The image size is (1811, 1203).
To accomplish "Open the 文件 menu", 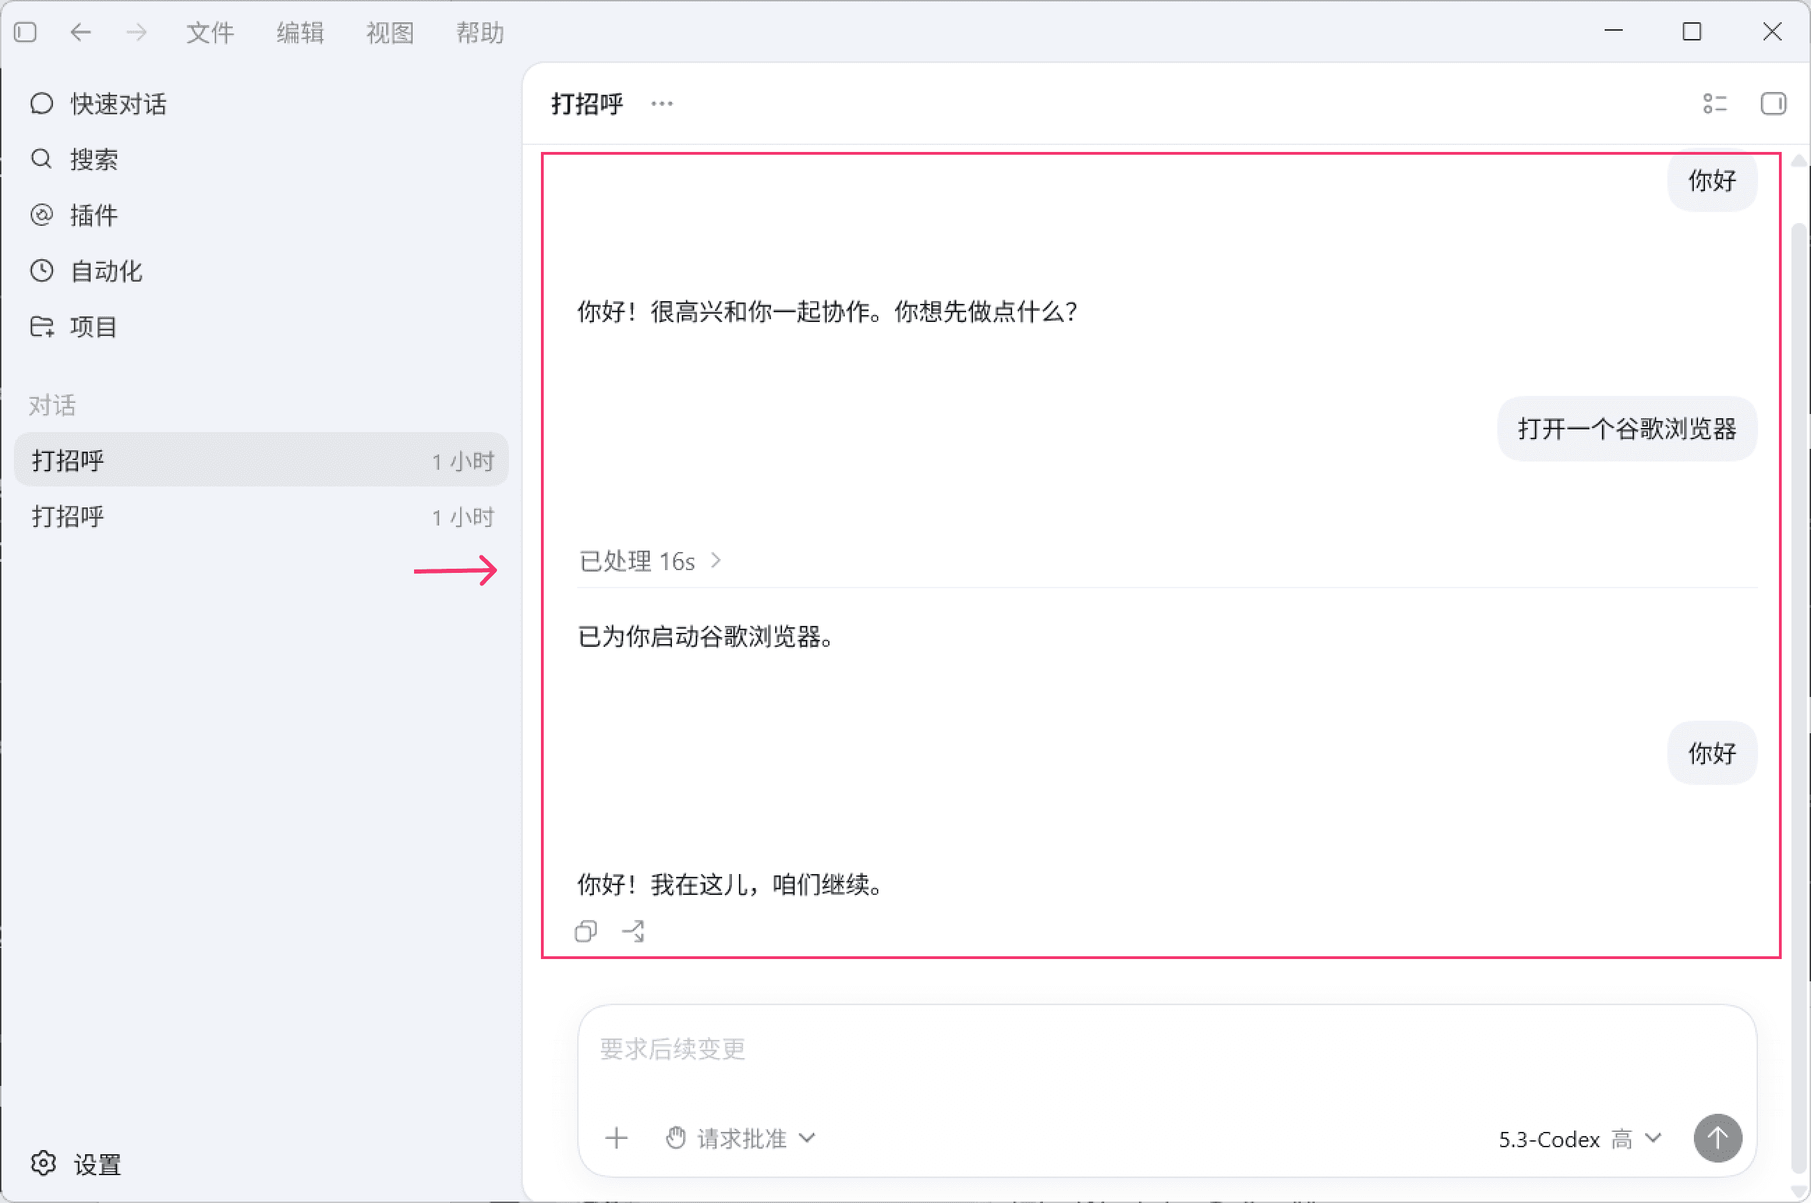I will pyautogui.click(x=210, y=32).
